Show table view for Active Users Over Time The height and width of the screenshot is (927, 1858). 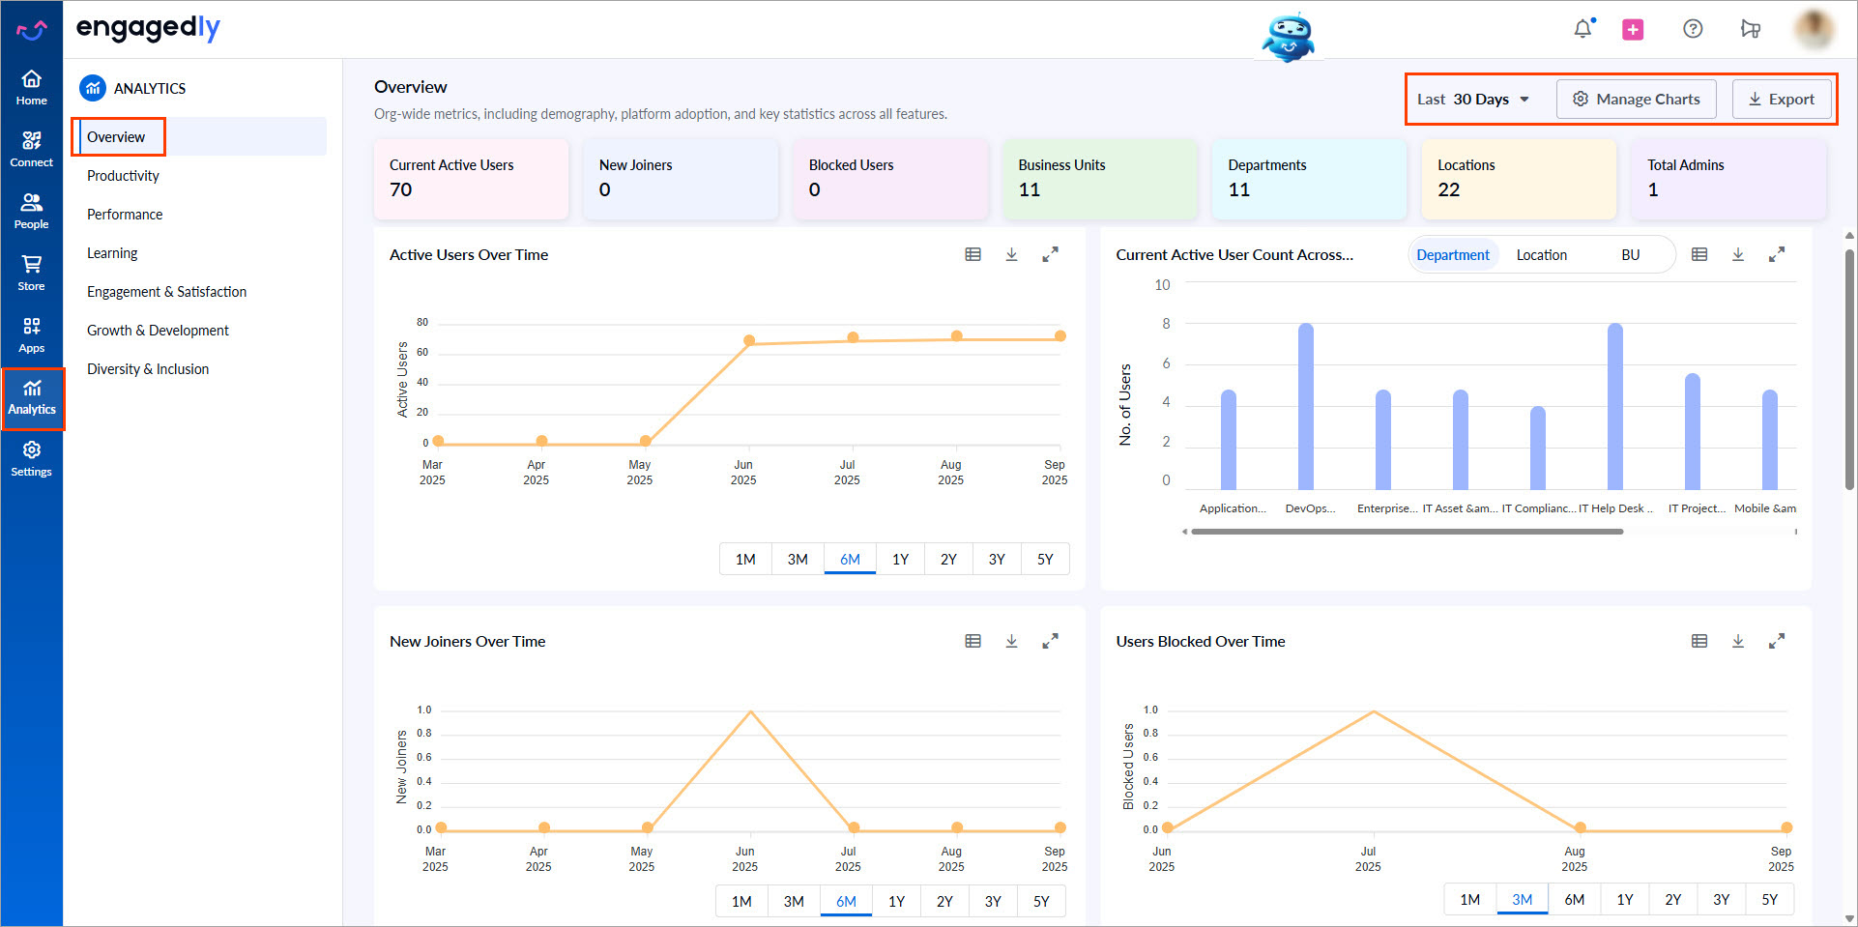pyautogui.click(x=973, y=254)
